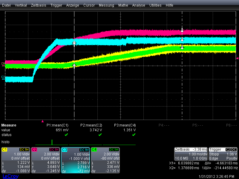This screenshot has width=239, height=179.
Task: Click the C1 DC1M coupling badge
Action: click(24, 150)
